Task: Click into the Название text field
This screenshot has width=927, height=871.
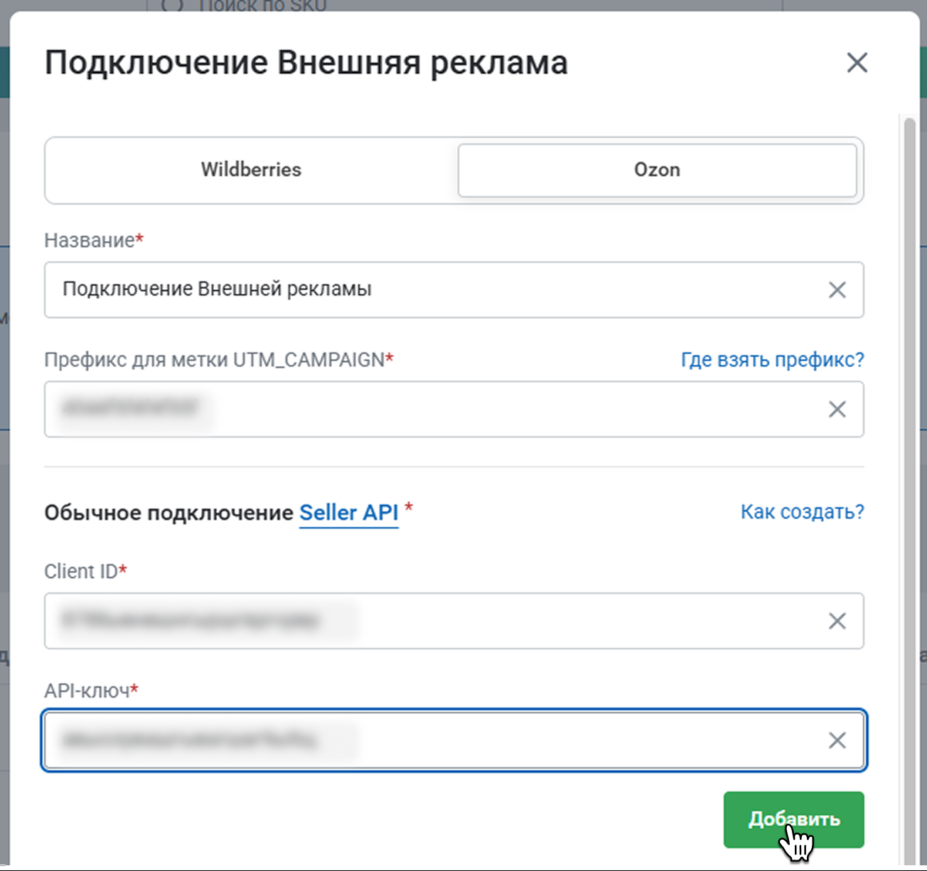Action: pyautogui.click(x=427, y=290)
